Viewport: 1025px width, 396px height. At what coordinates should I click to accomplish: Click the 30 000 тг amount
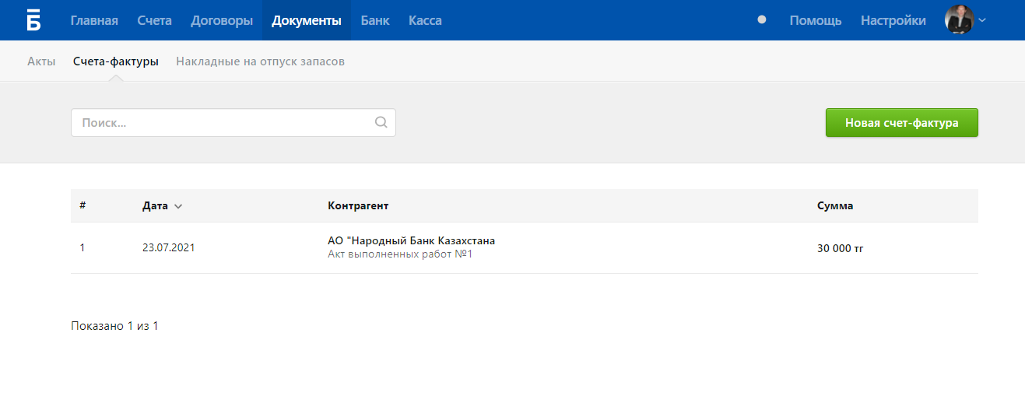click(x=840, y=248)
